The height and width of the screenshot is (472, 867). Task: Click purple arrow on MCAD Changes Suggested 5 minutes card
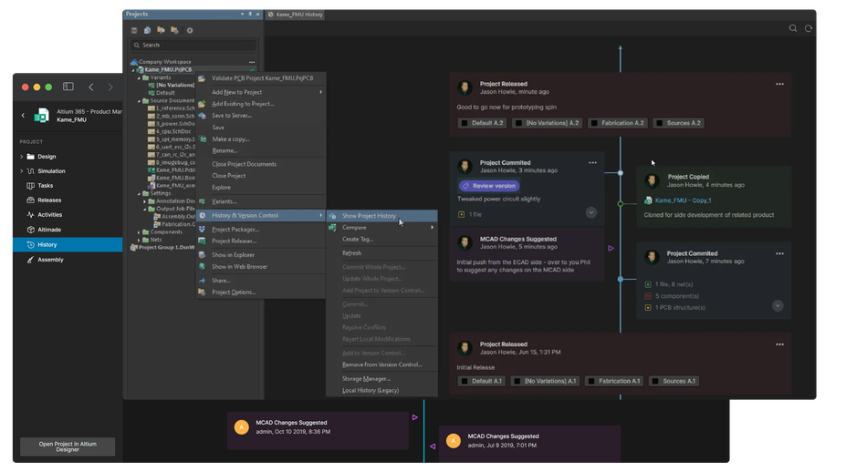coord(611,249)
